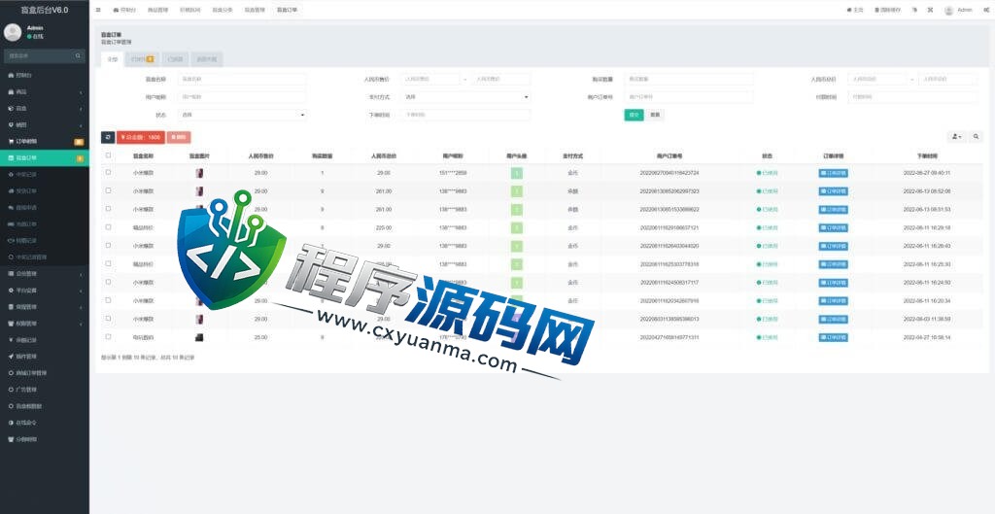This screenshot has width=995, height=514.
Task: Click the faded red delete button above the table
Action: [179, 137]
